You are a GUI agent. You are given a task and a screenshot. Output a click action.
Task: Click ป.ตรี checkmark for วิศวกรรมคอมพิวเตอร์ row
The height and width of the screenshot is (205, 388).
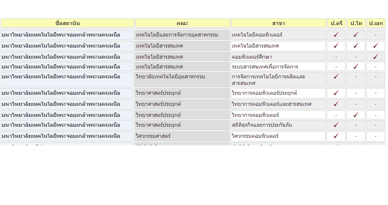[336, 136]
